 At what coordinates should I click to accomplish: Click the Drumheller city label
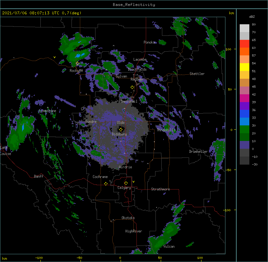(x=198, y=152)
